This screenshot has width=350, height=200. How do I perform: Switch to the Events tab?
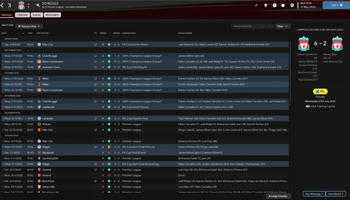(37, 15)
